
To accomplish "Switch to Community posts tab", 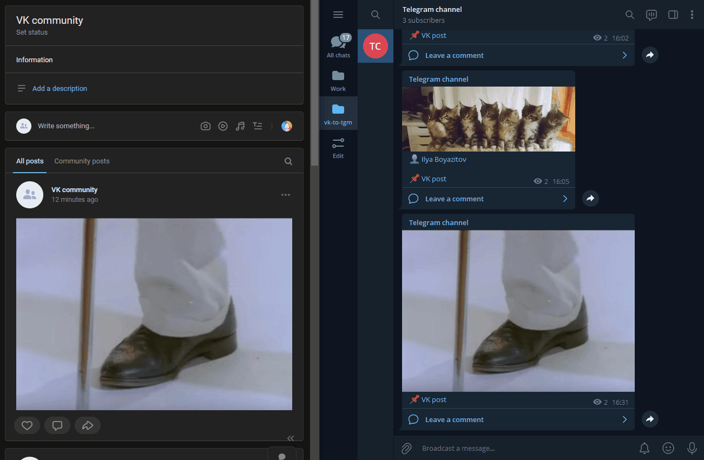I will point(82,161).
